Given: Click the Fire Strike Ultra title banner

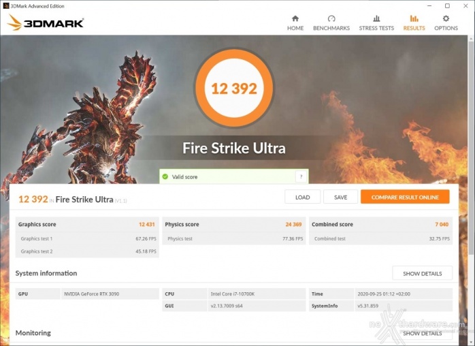Looking at the screenshot, I should coord(234,148).
